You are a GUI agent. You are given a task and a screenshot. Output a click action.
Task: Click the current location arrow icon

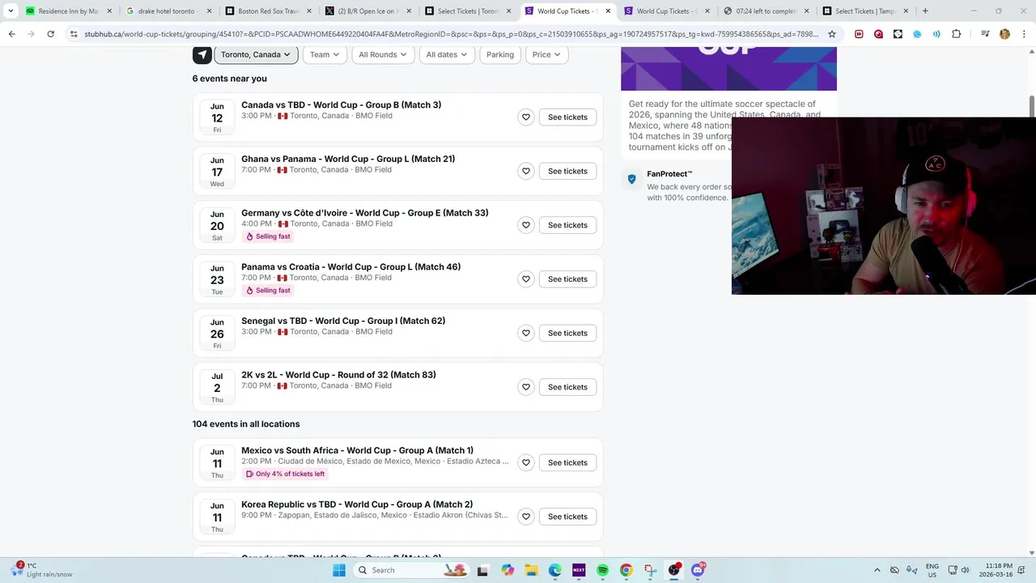tap(202, 54)
